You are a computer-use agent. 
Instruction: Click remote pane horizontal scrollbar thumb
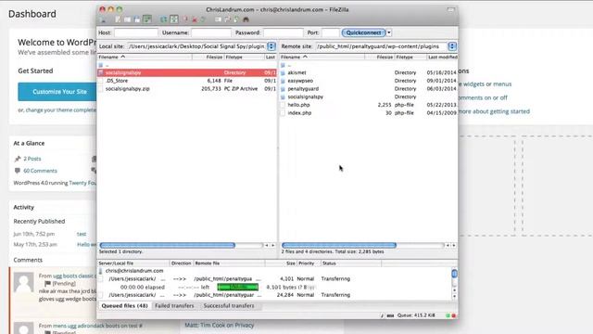(339, 245)
